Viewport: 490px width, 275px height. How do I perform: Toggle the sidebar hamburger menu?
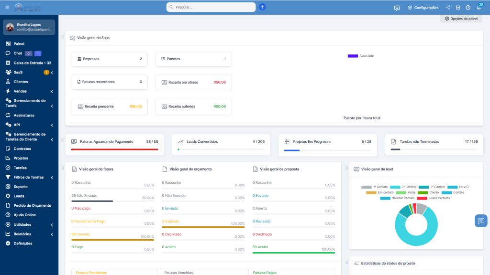point(7,7)
